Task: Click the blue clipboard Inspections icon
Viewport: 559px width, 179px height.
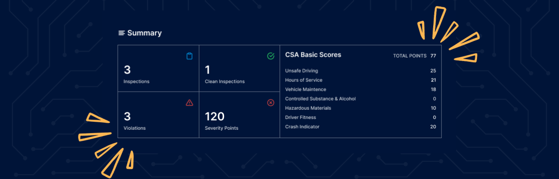Action: [x=189, y=56]
